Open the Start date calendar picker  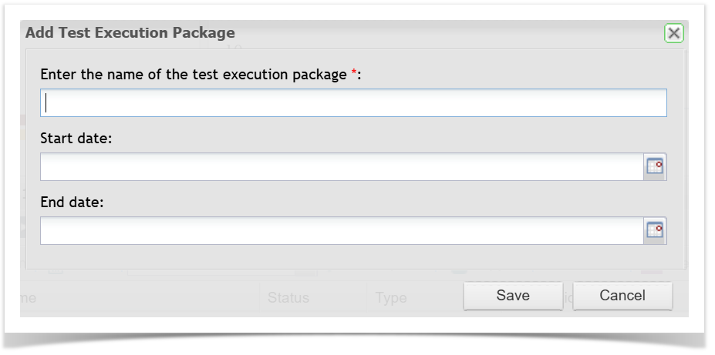pyautogui.click(x=655, y=166)
